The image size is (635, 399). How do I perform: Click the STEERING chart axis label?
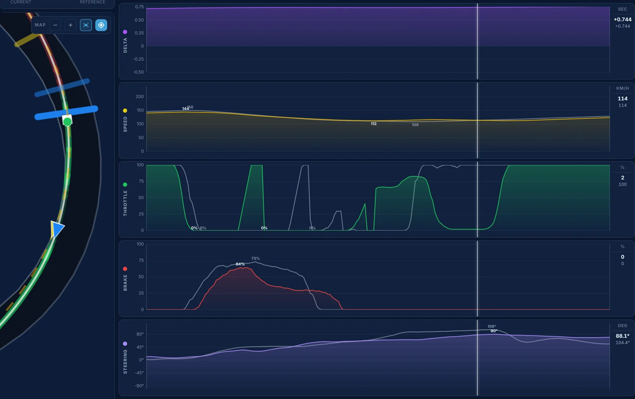point(125,362)
